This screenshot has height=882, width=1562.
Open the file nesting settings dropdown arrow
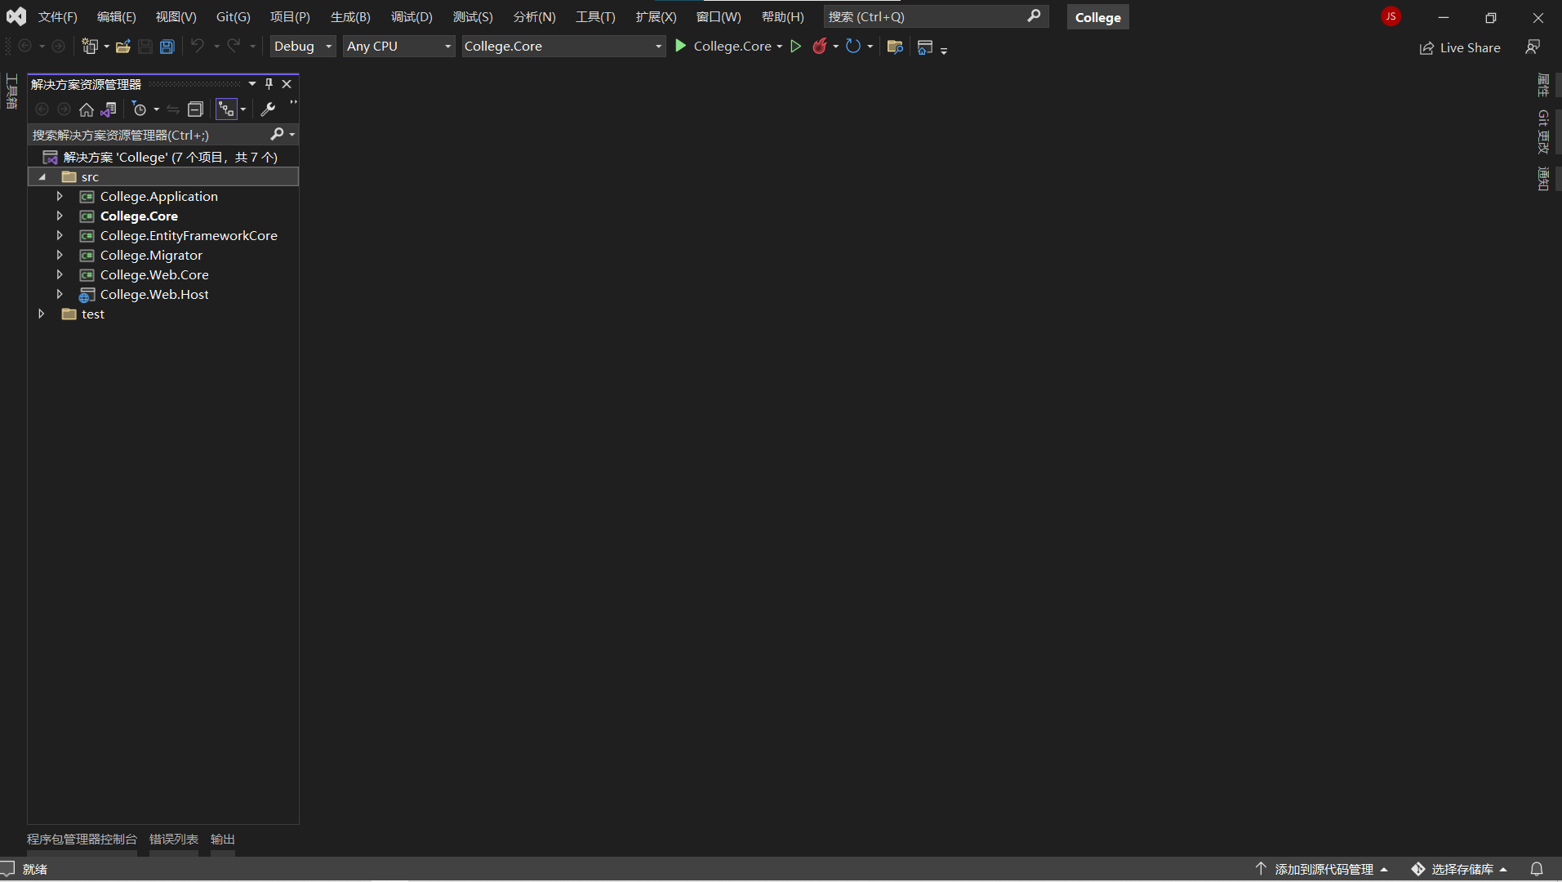243,109
